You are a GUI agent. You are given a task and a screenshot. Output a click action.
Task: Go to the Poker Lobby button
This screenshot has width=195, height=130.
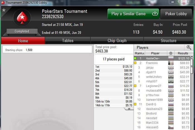(x=176, y=14)
